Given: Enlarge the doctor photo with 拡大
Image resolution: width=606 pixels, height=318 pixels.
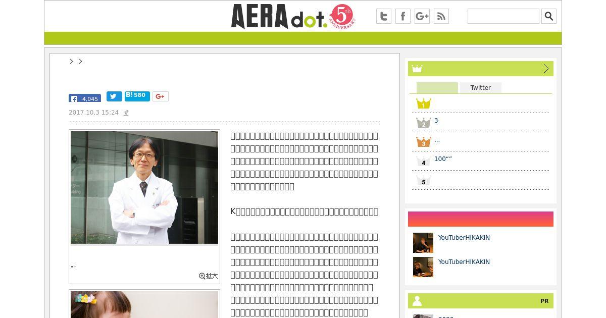Looking at the screenshot, I should (209, 276).
